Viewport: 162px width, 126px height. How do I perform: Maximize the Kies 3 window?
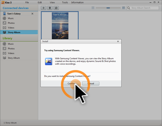coord(155,2)
